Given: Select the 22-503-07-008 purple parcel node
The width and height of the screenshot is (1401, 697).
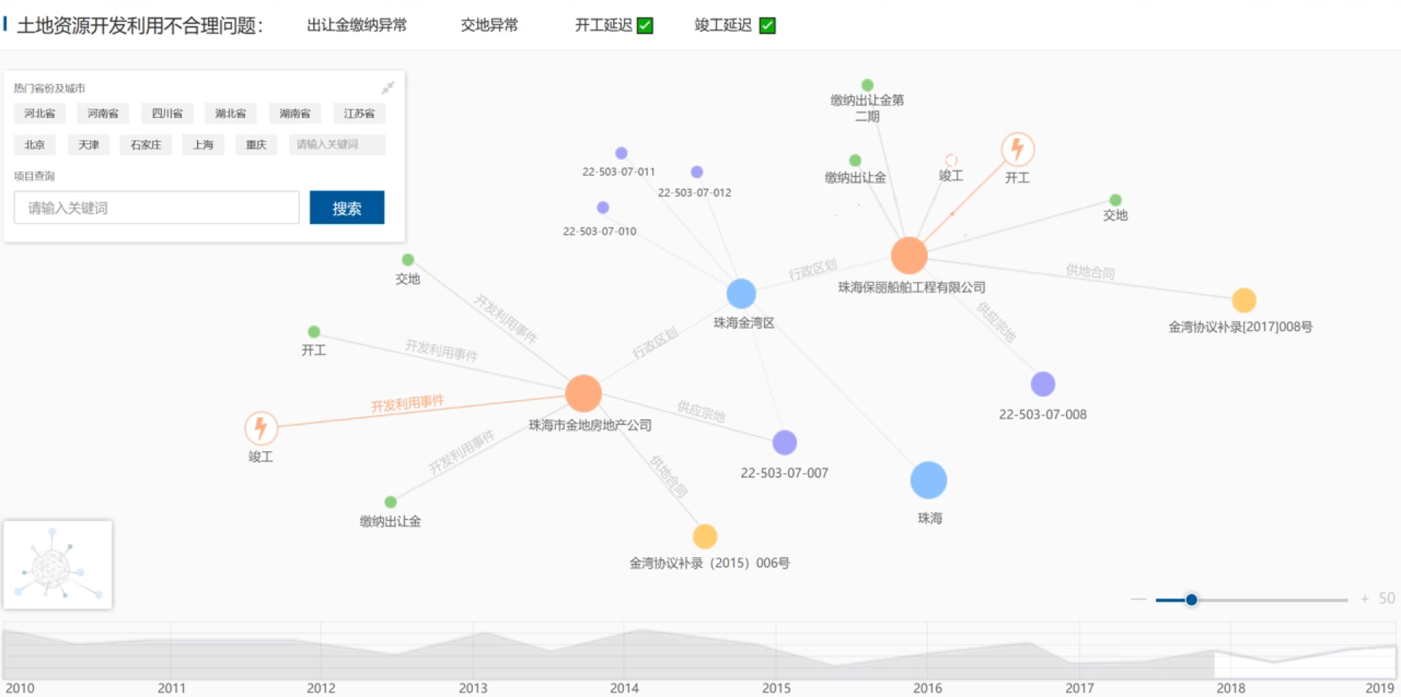Looking at the screenshot, I should [x=1043, y=384].
